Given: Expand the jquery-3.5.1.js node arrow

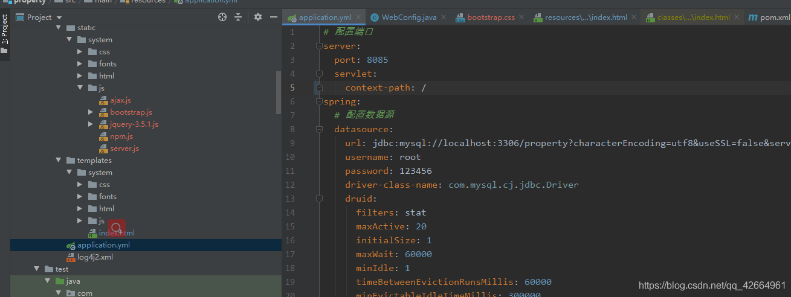Looking at the screenshot, I should point(91,124).
